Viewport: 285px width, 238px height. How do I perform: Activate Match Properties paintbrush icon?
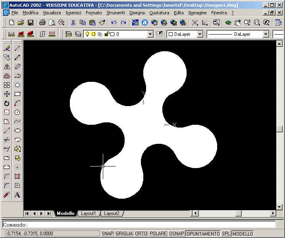click(102, 23)
